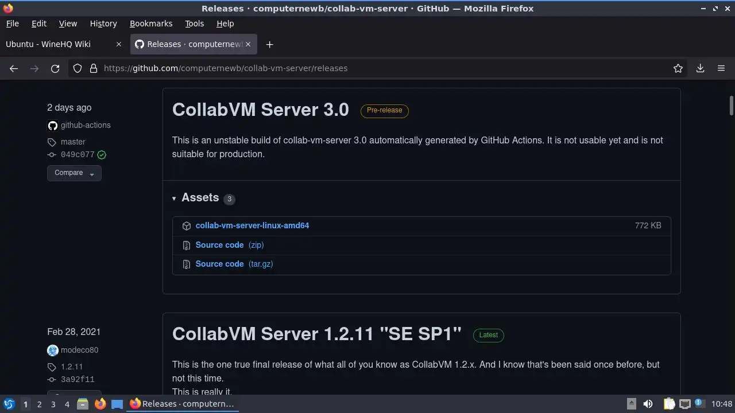
Task: Open the github-actions author link
Action: [x=86, y=125]
